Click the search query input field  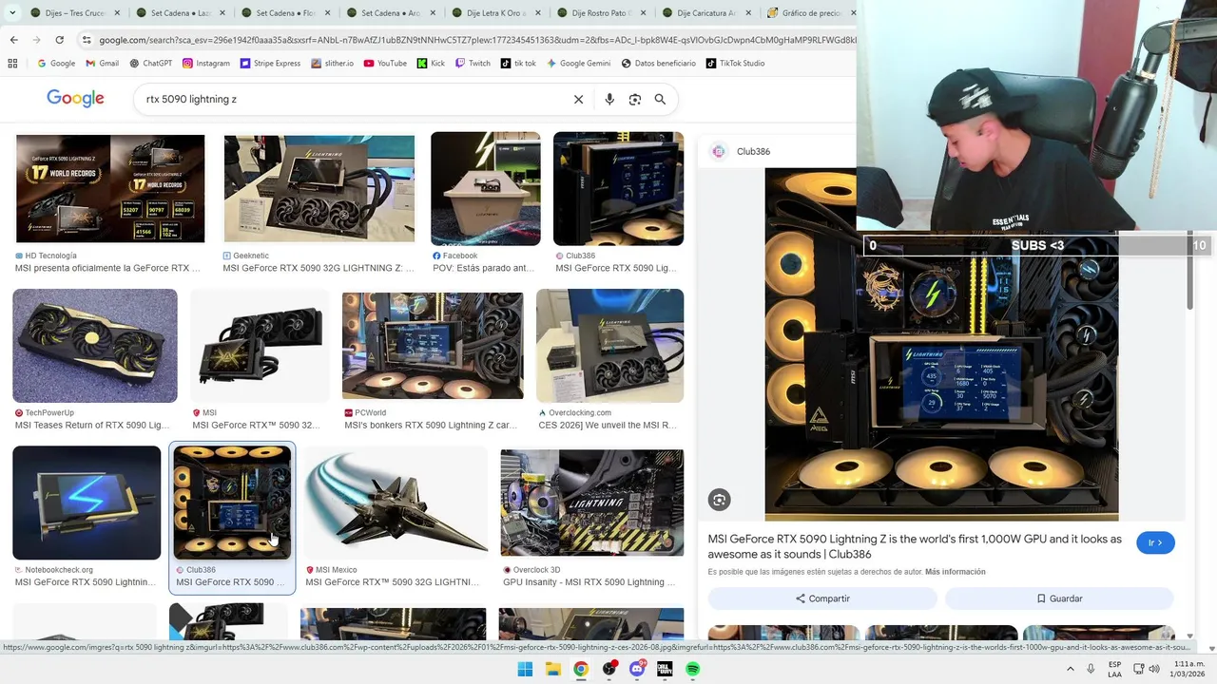[x=352, y=99]
